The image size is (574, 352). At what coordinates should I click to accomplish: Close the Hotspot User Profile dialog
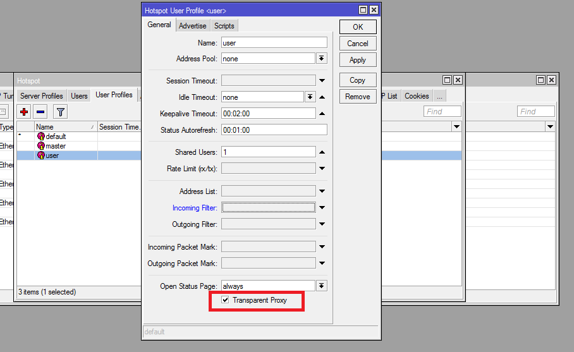coord(374,10)
